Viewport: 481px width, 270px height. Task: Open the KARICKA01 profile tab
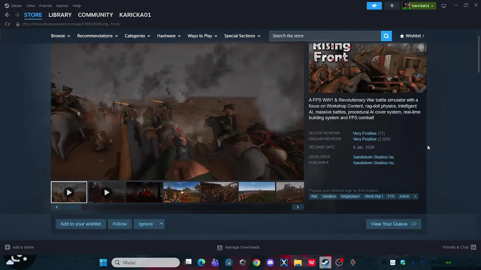click(135, 15)
